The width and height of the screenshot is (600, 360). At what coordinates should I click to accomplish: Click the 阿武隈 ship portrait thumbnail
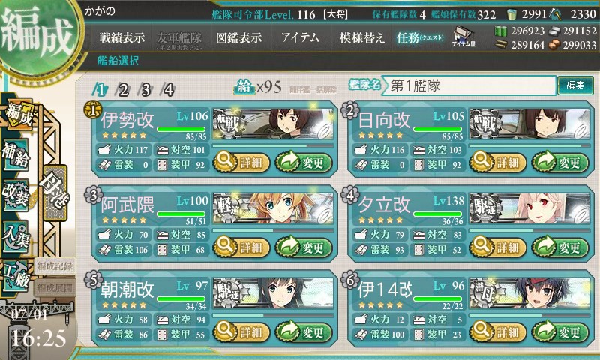click(x=273, y=209)
